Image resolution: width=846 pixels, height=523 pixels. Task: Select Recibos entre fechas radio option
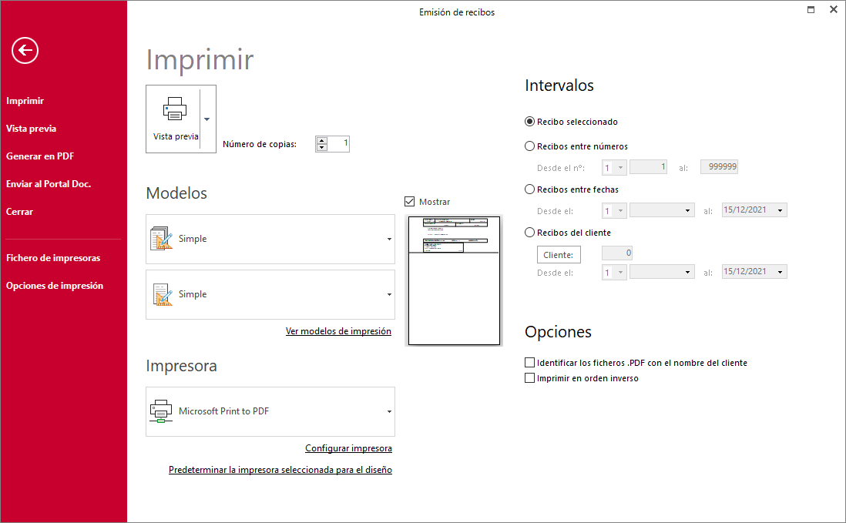tap(530, 189)
